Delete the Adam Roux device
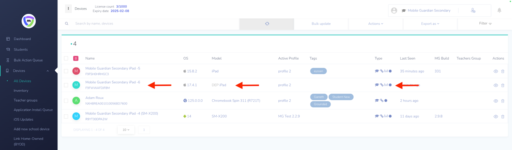 point(503,101)
